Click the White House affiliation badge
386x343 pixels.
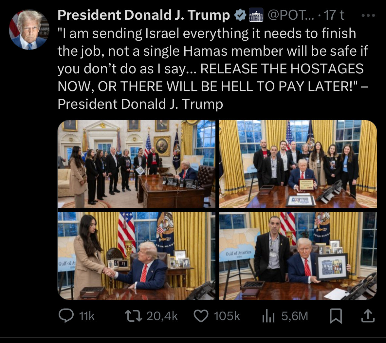[x=256, y=15]
